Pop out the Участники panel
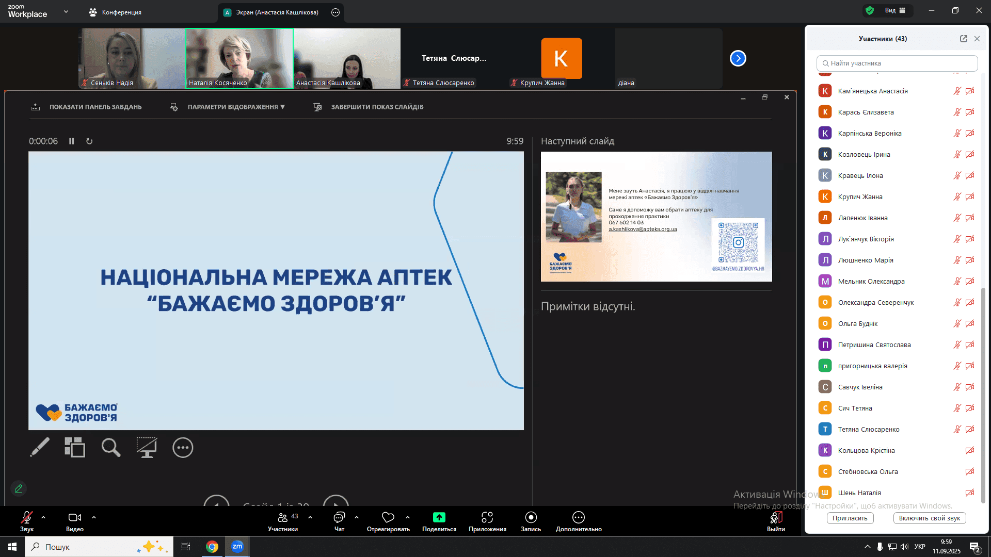This screenshot has width=991, height=557. [963, 39]
